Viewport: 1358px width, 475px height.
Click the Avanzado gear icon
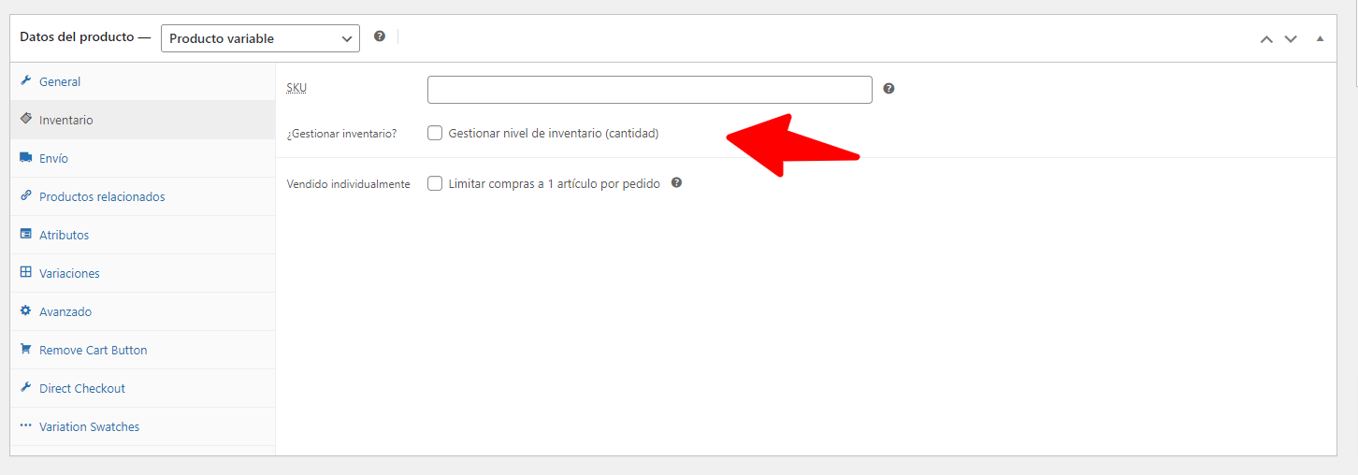(25, 311)
